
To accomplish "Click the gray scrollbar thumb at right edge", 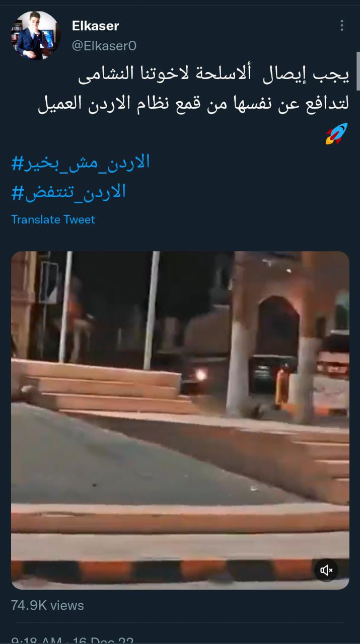I will tap(358, 71).
